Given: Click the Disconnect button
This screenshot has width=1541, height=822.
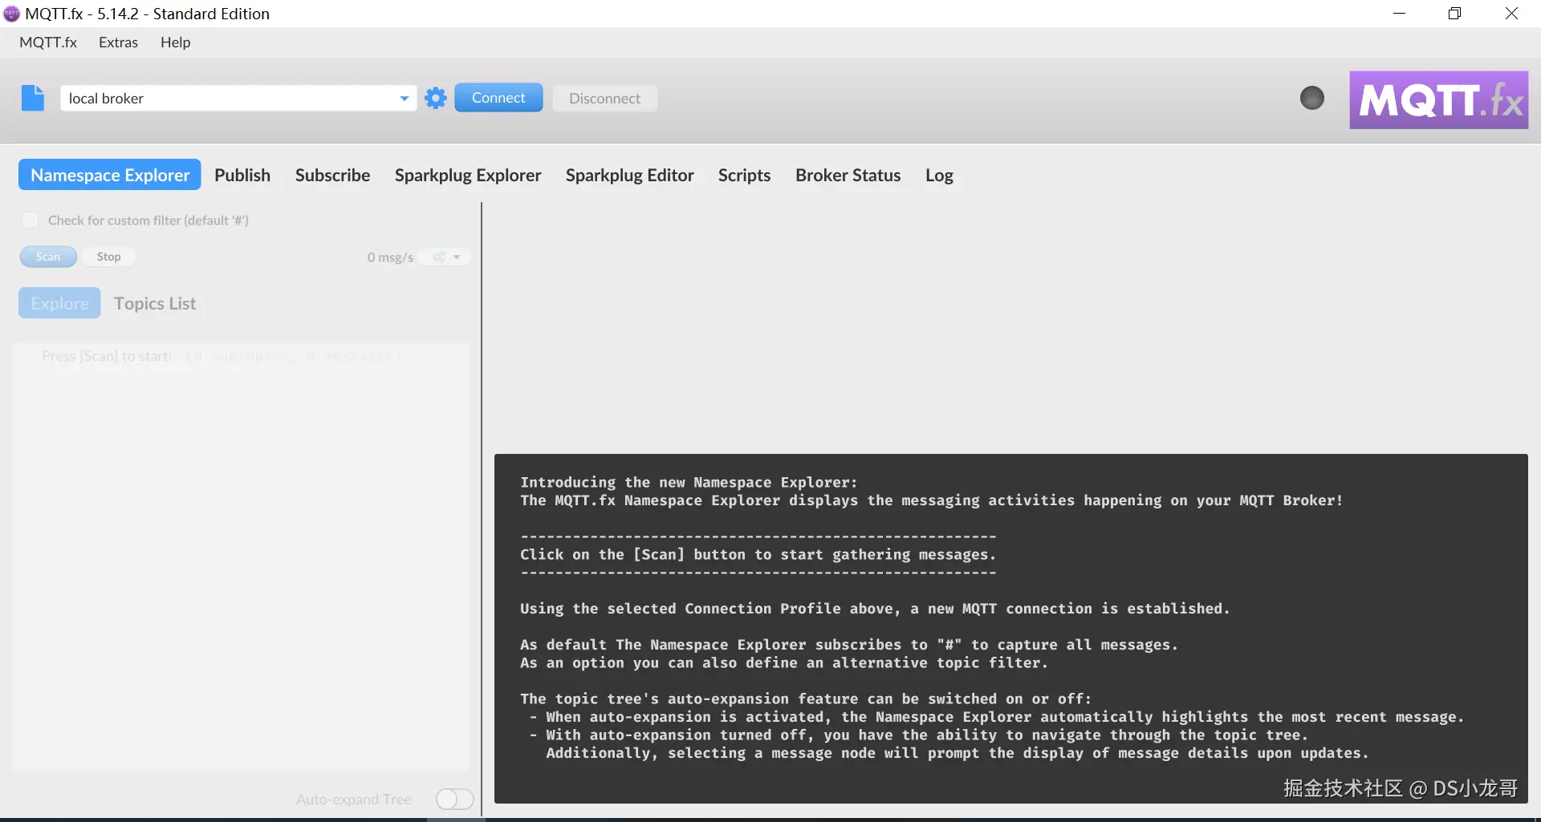Looking at the screenshot, I should (604, 99).
